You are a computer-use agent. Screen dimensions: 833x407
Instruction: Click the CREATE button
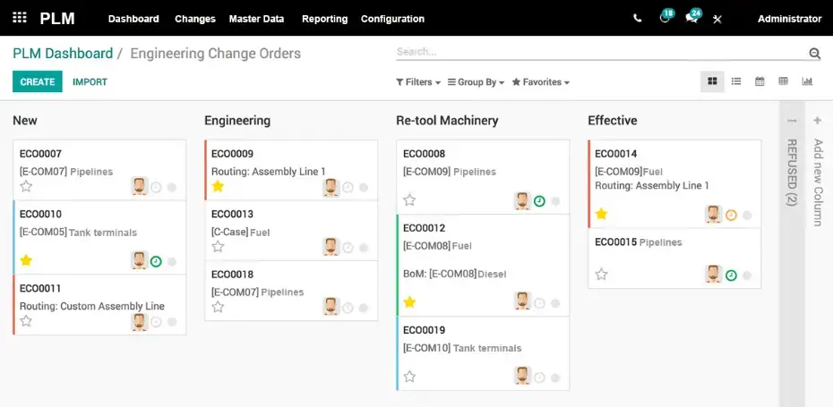click(x=38, y=82)
